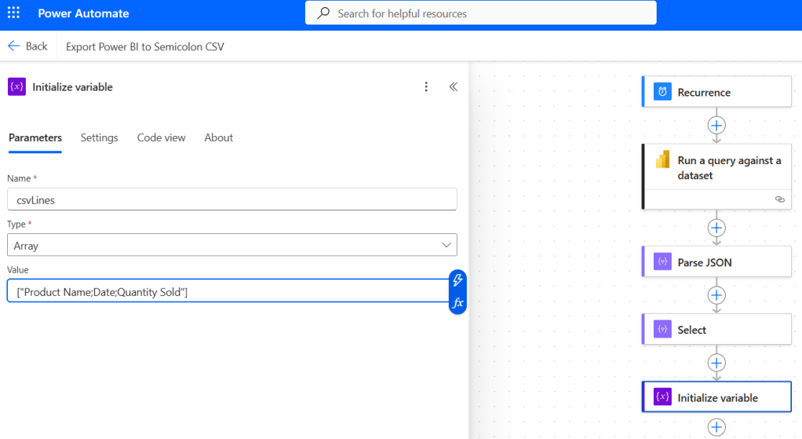The width and height of the screenshot is (802, 439).
Task: Click the Power Automate title
Action: tap(83, 13)
